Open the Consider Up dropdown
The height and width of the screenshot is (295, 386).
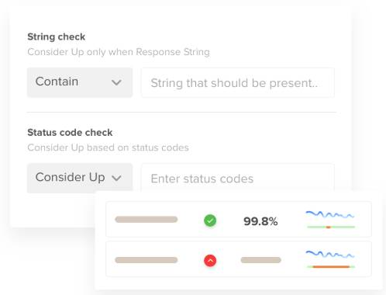point(80,178)
